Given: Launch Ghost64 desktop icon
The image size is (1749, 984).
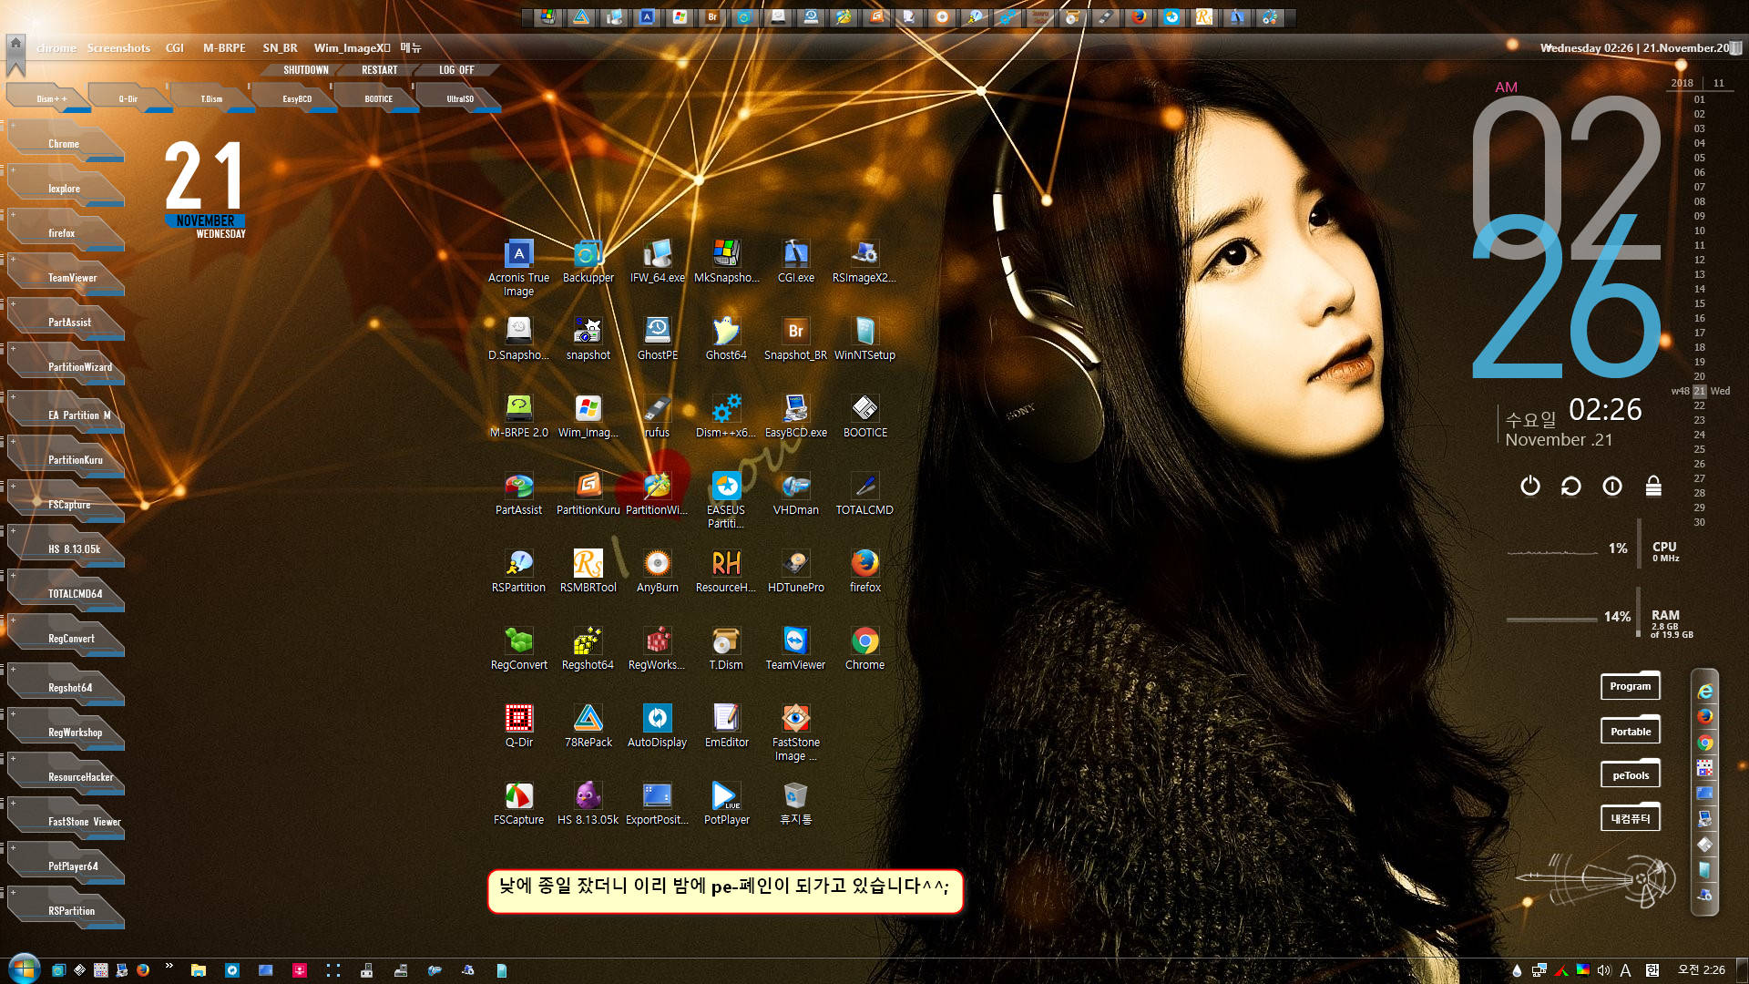Looking at the screenshot, I should [726, 339].
